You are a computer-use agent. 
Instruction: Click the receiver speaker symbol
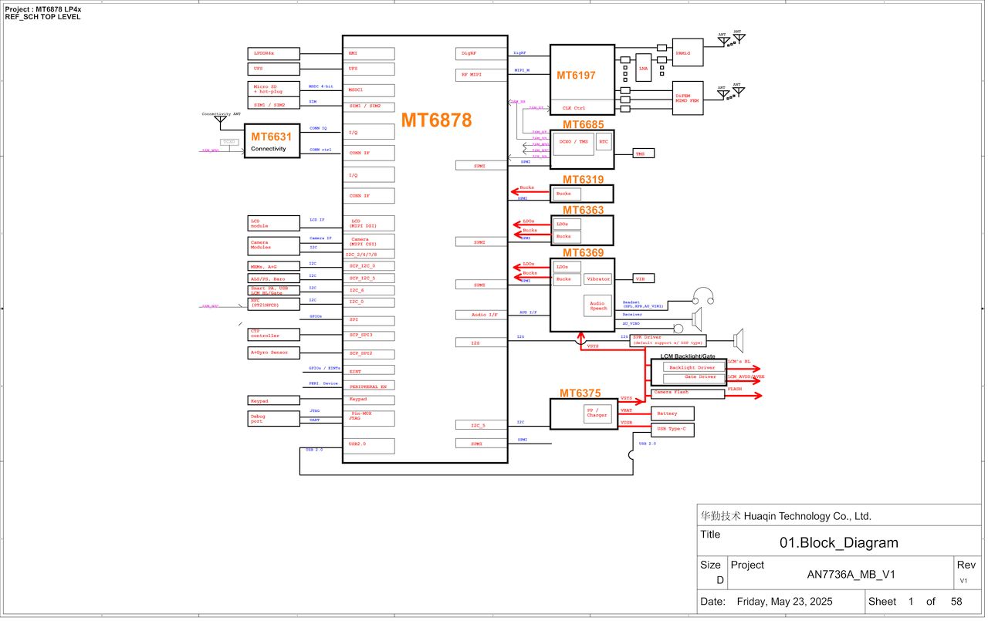(x=699, y=318)
